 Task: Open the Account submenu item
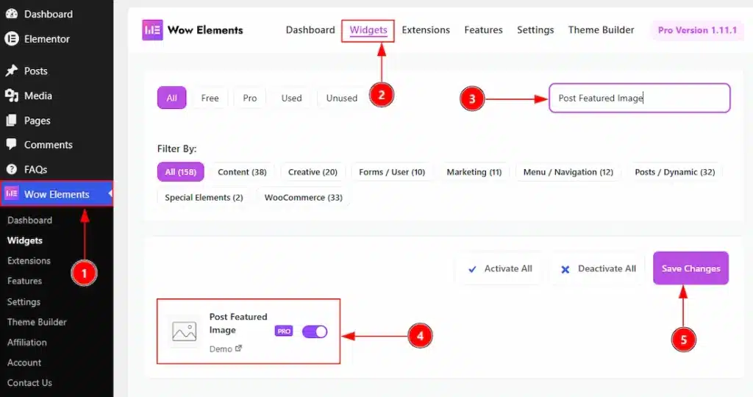[24, 362]
